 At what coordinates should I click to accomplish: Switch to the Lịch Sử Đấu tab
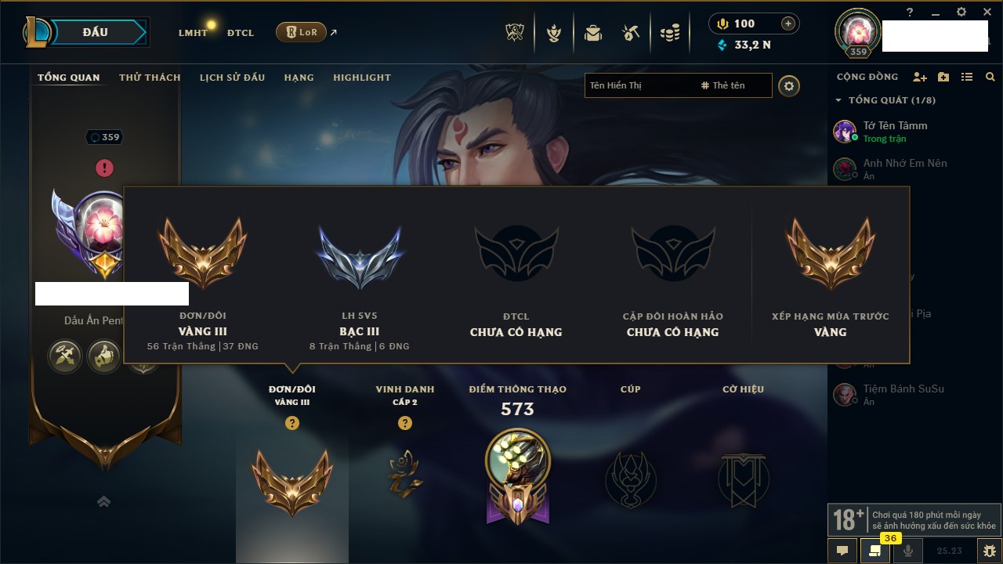[232, 78]
